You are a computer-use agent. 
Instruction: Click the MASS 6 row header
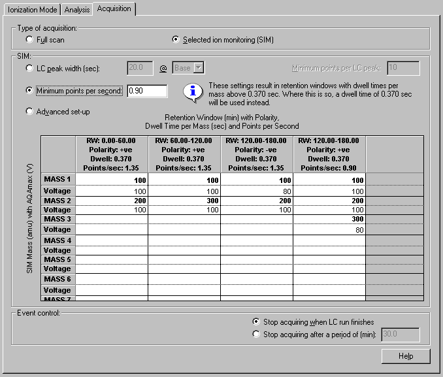point(58,279)
